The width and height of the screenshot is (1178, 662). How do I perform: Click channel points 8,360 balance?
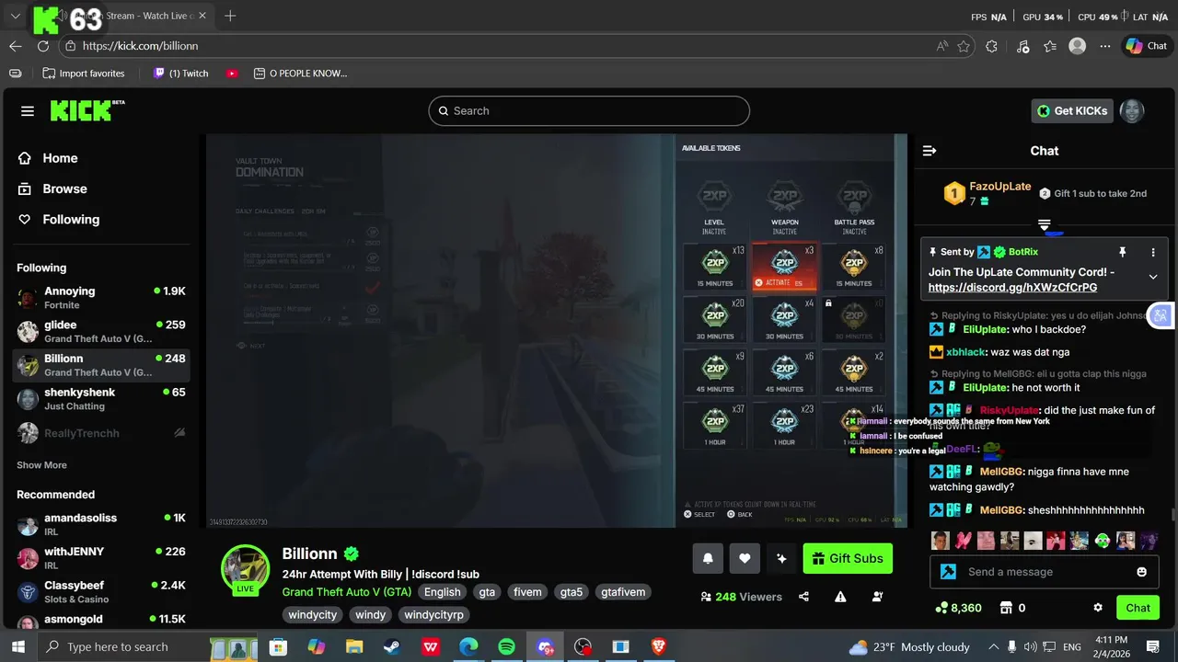(x=959, y=608)
